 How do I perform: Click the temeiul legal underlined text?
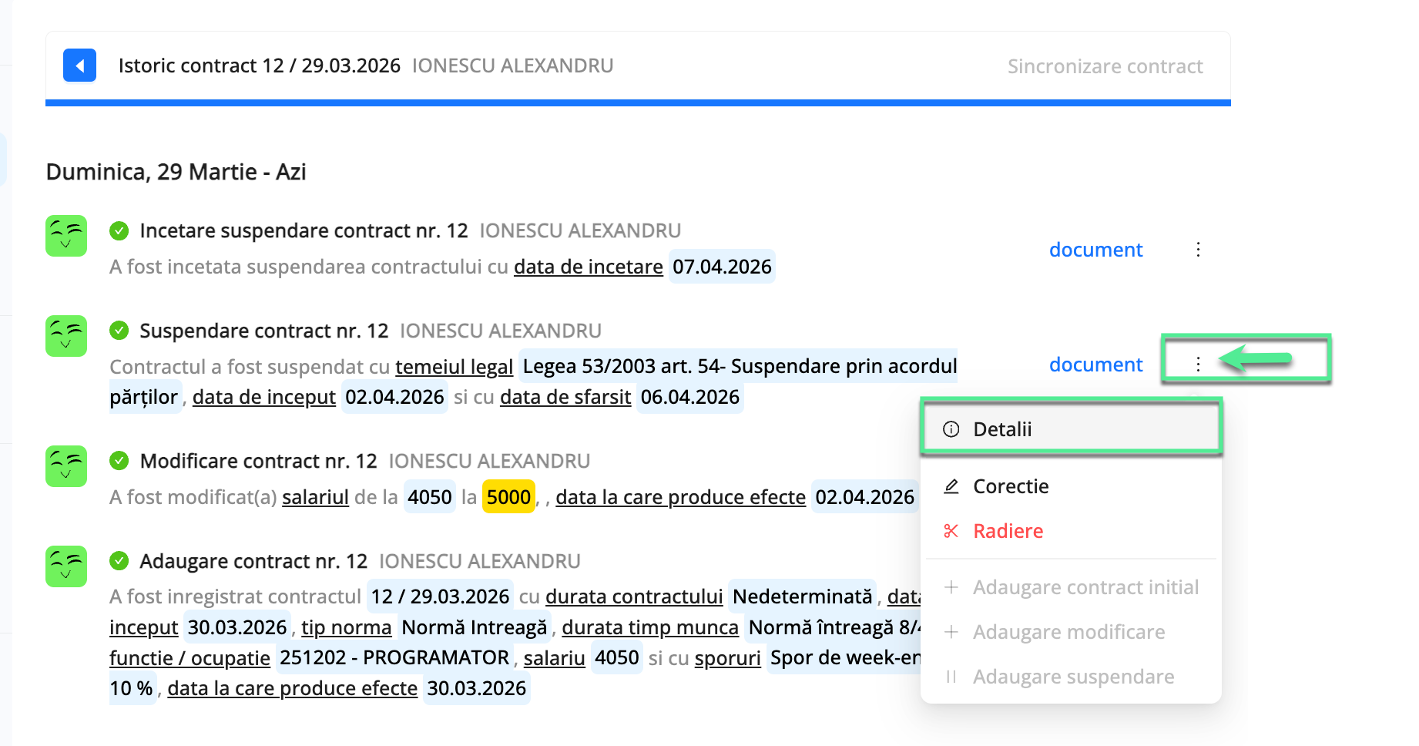tap(454, 367)
